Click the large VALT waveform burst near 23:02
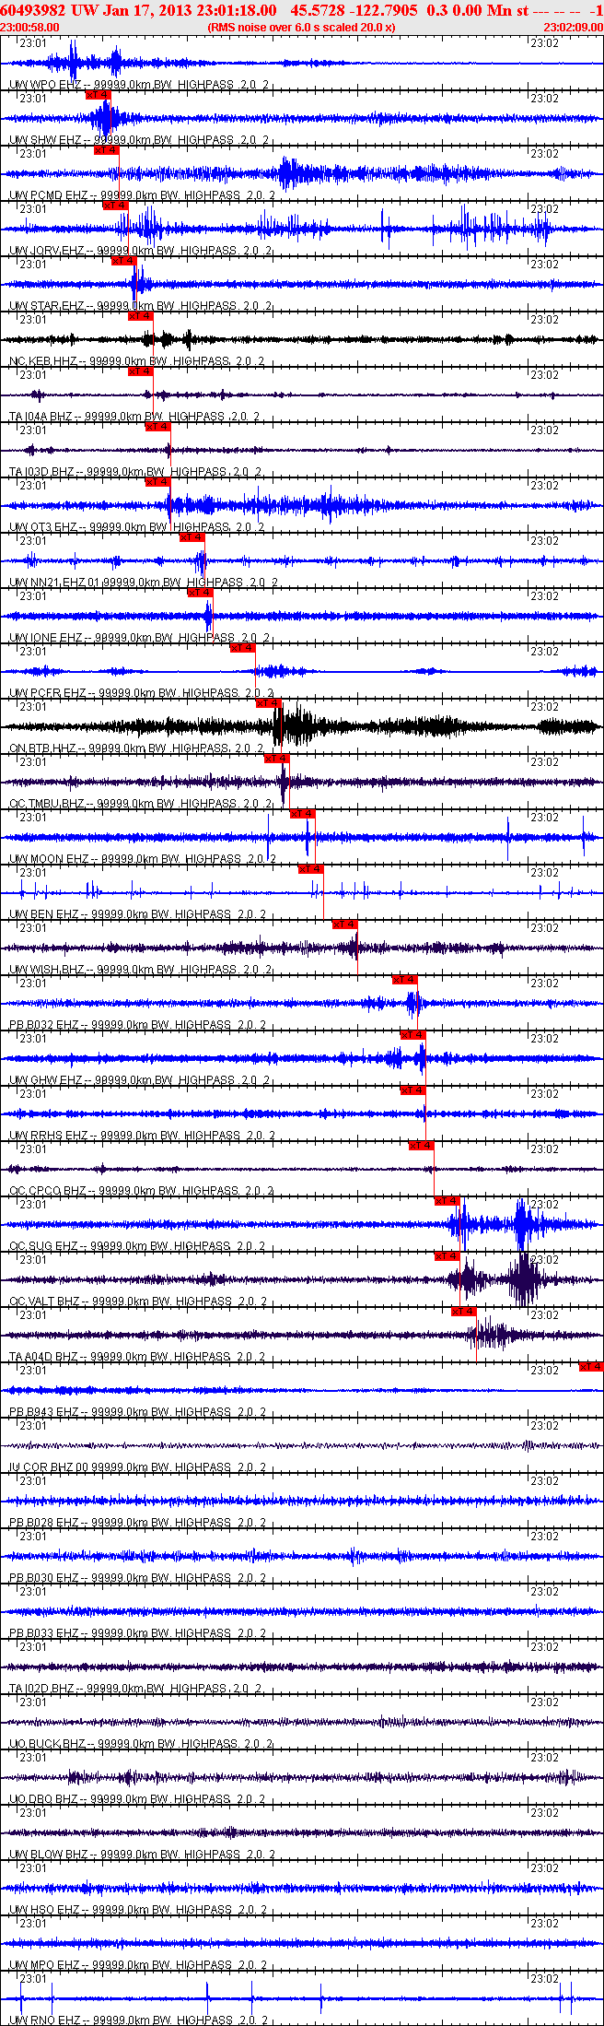 pos(526,1279)
